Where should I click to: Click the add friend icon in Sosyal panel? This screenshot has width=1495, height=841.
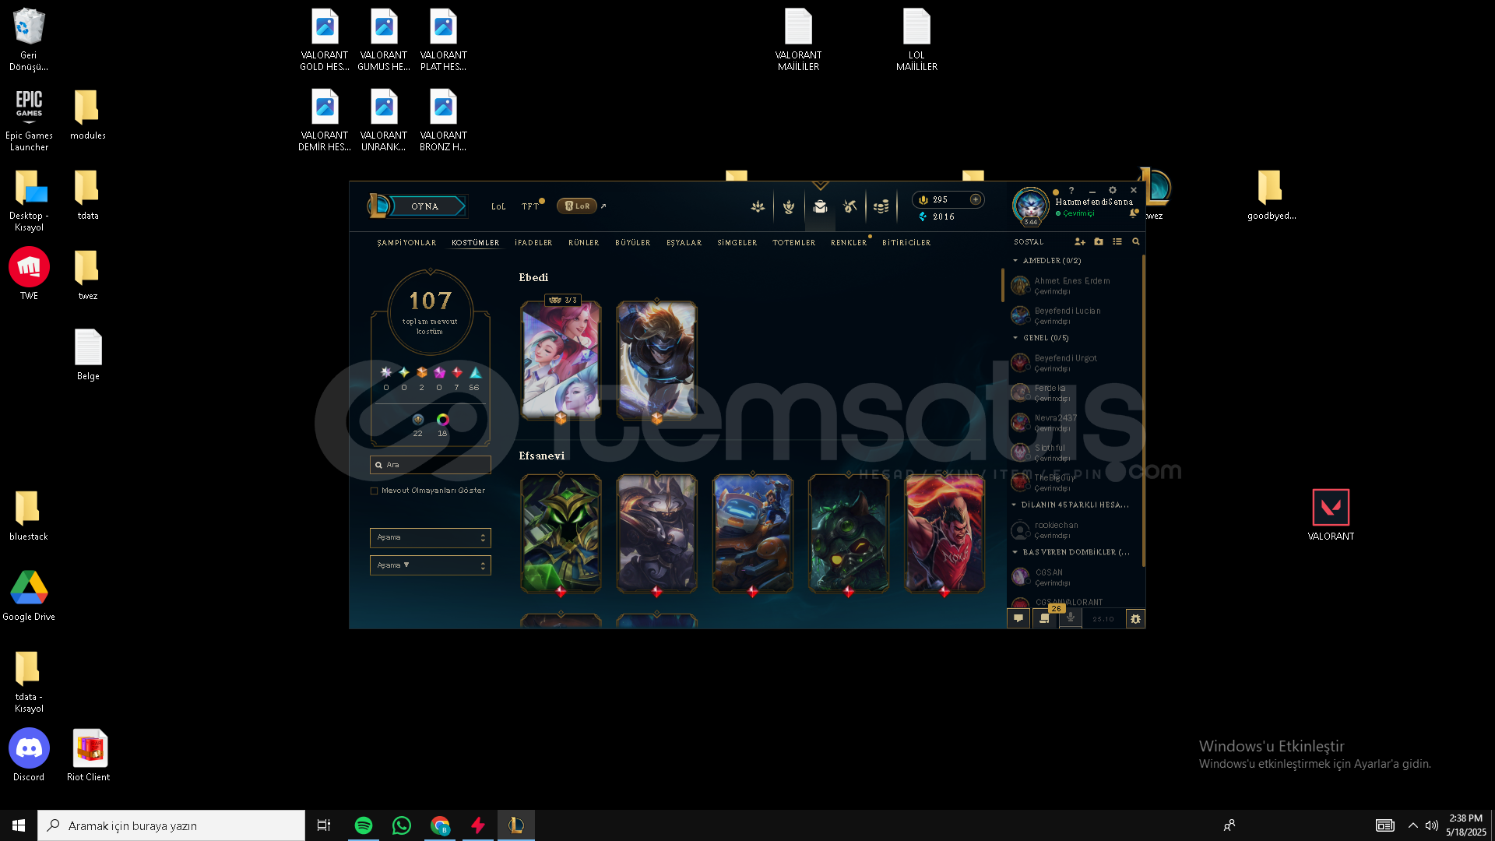pyautogui.click(x=1079, y=242)
